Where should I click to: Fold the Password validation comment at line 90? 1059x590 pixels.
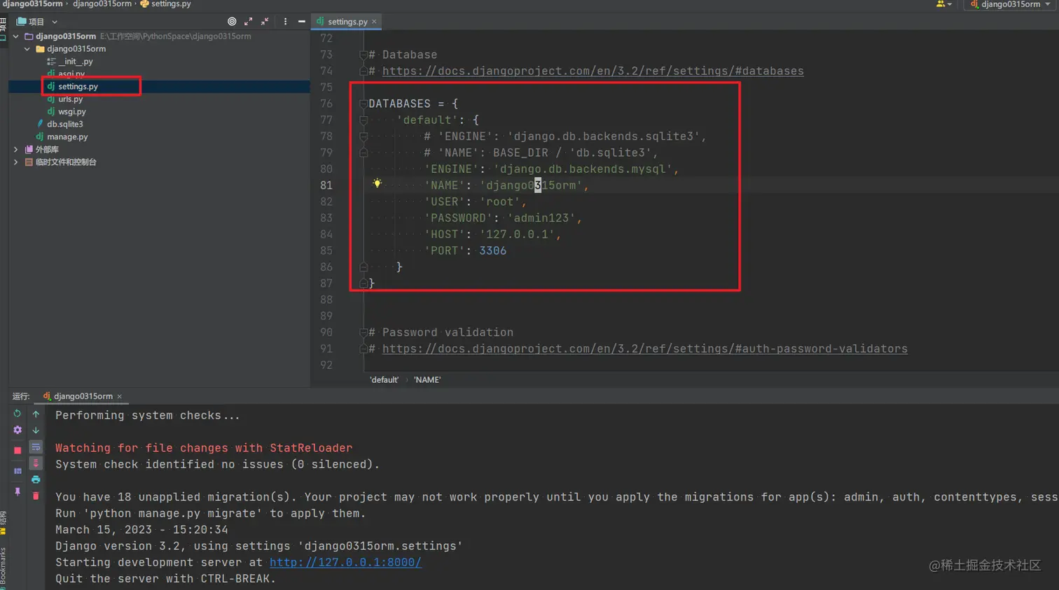tap(364, 332)
